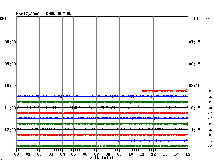The height and width of the screenshot is (163, 214).
Task: Click the 09:00 CET time label
Action: click(x=10, y=64)
